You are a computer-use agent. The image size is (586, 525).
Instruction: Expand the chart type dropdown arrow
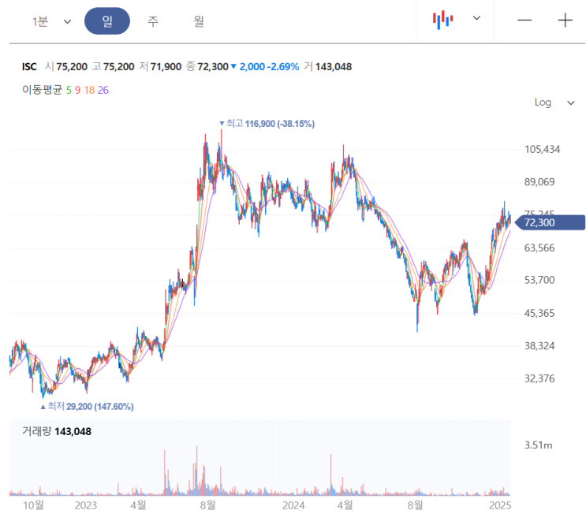[x=476, y=19]
